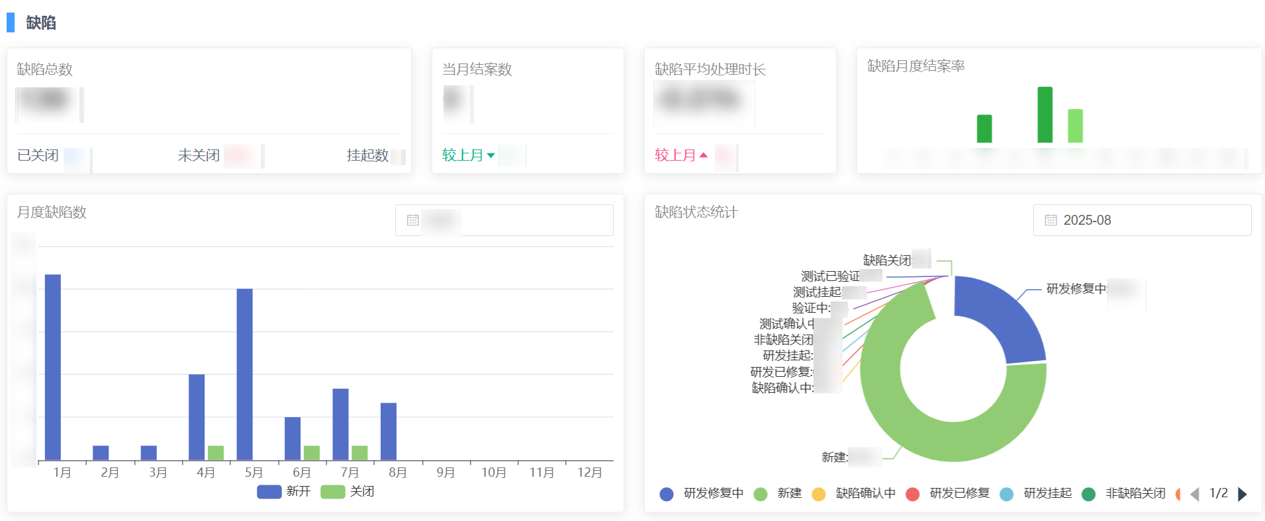Open the 2025-08 date picker field

coord(1142,220)
